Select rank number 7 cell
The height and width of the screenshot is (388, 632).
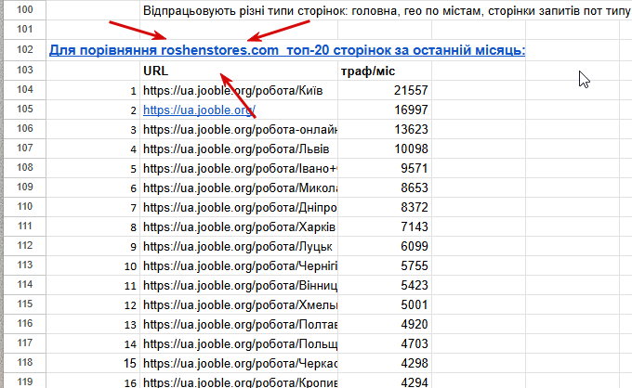pos(93,207)
